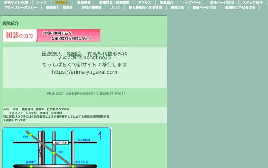Viewport: 268px width, 168px height.
Task: Open the アクセス menu link
Action: click(x=145, y=3)
